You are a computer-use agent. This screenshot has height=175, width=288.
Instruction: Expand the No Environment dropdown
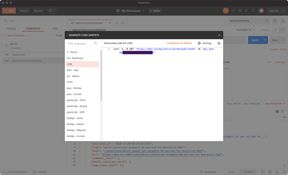pos(249,21)
